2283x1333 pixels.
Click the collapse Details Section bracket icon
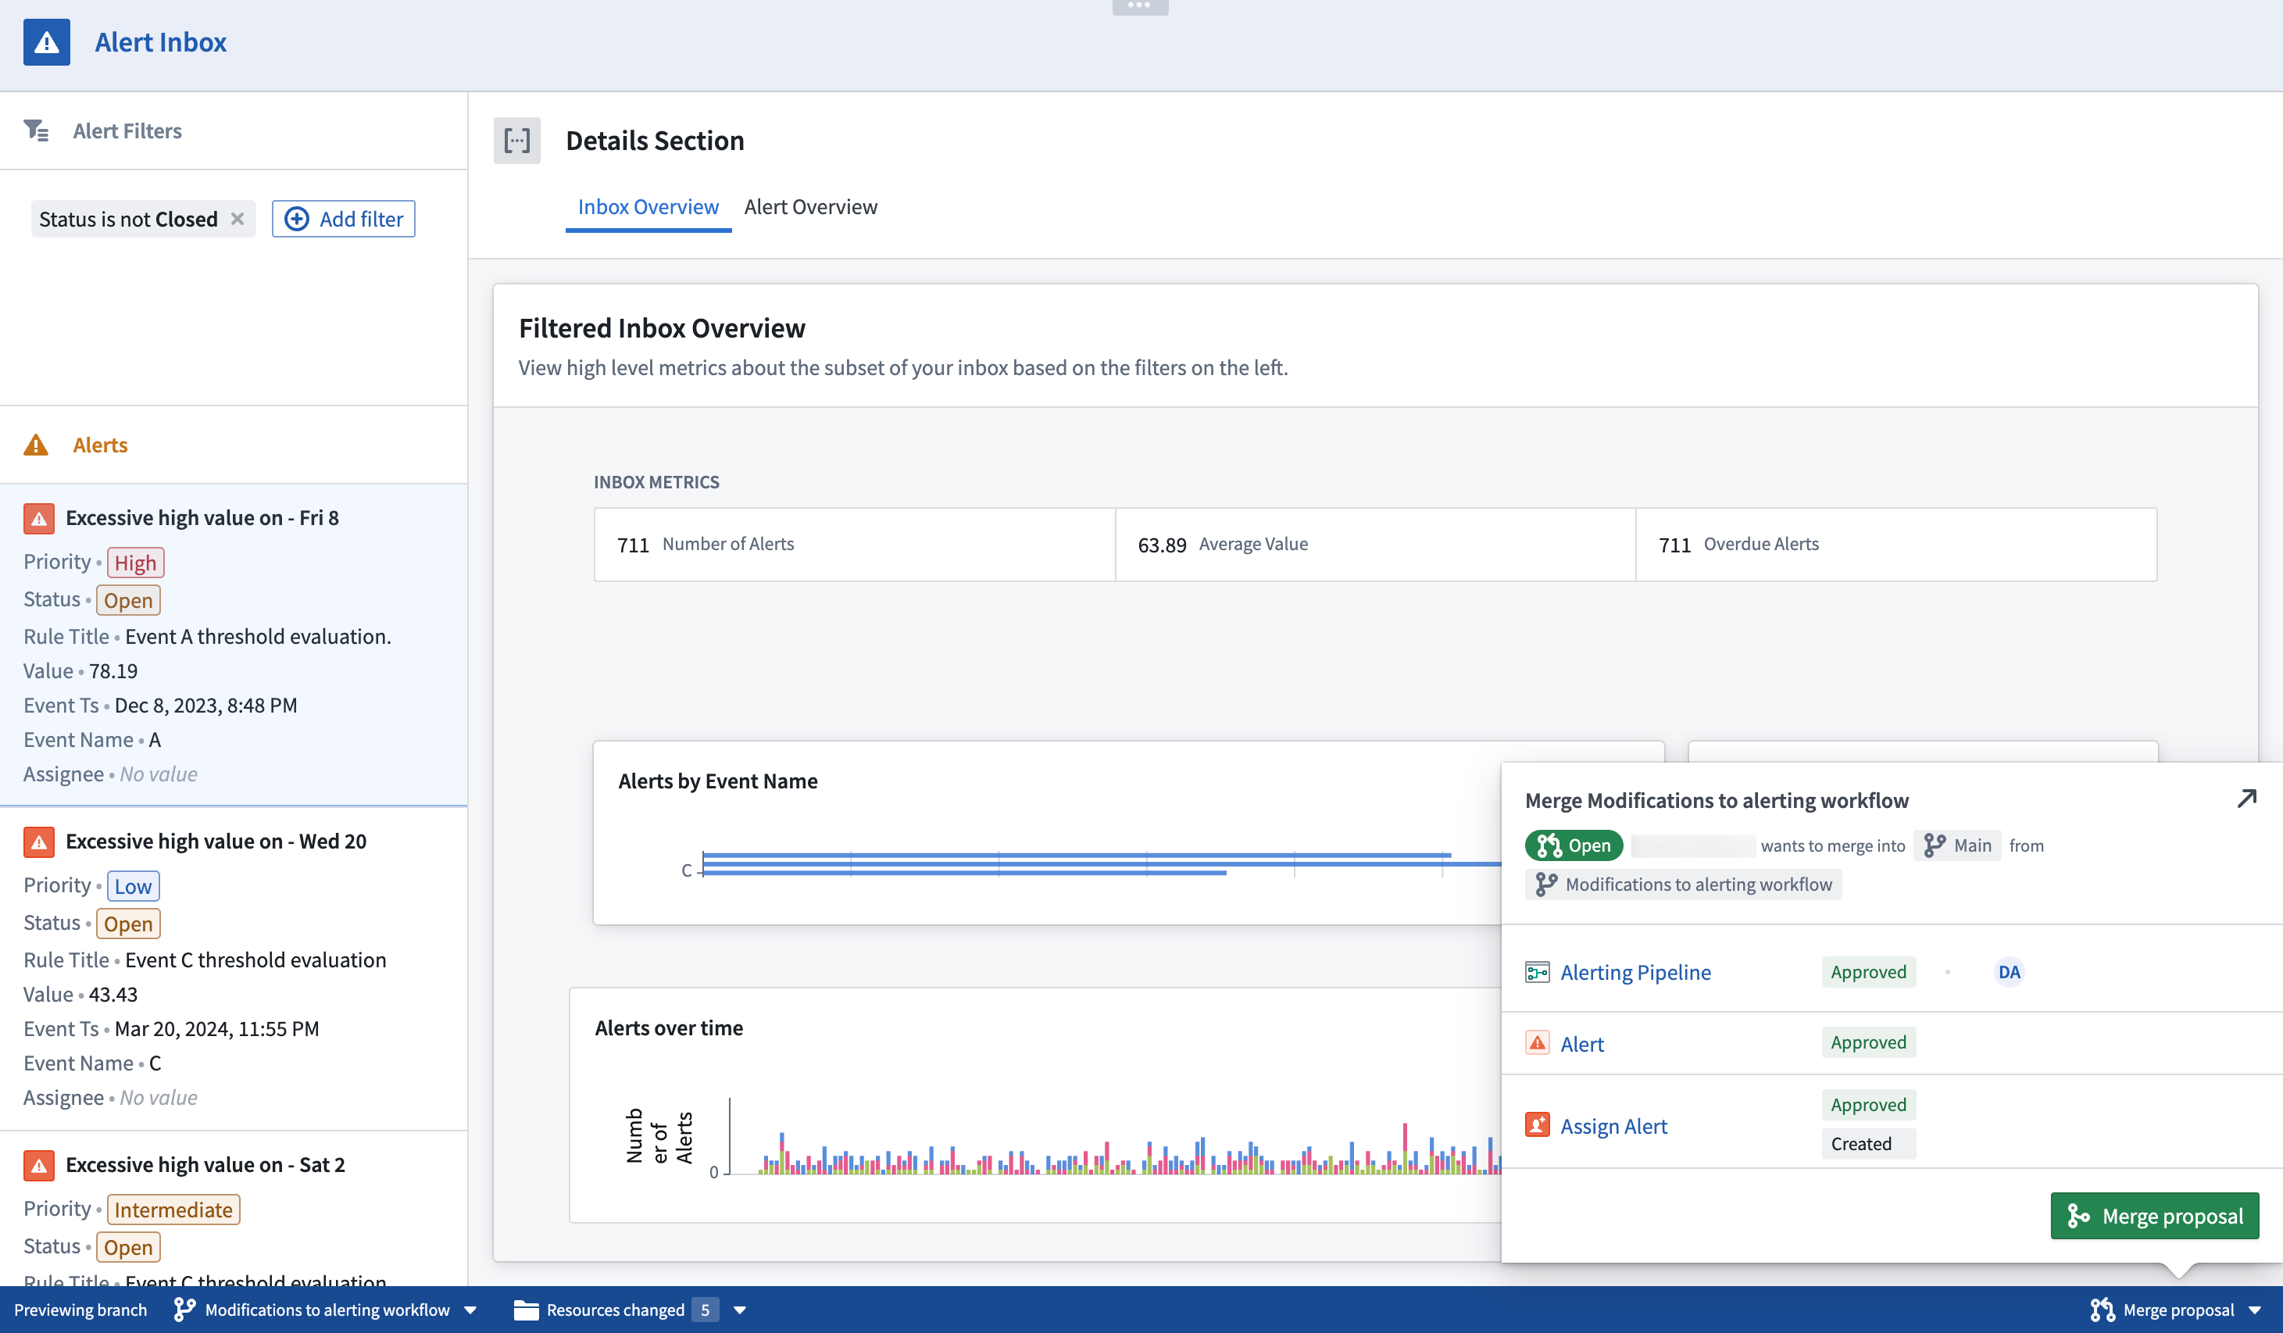519,141
